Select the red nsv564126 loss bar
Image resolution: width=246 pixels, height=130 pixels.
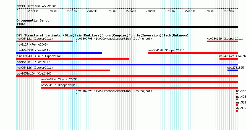[63, 70]
